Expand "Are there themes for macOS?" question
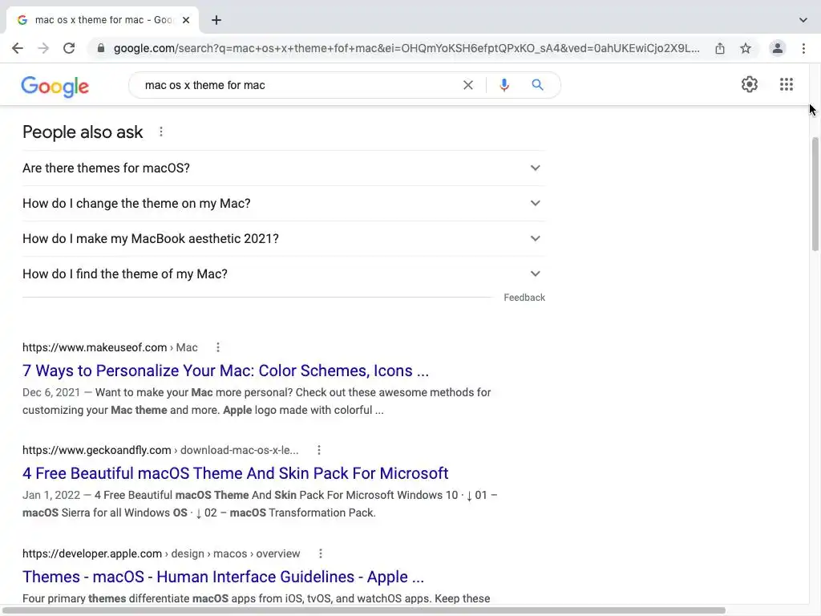821x616 pixels. point(535,168)
